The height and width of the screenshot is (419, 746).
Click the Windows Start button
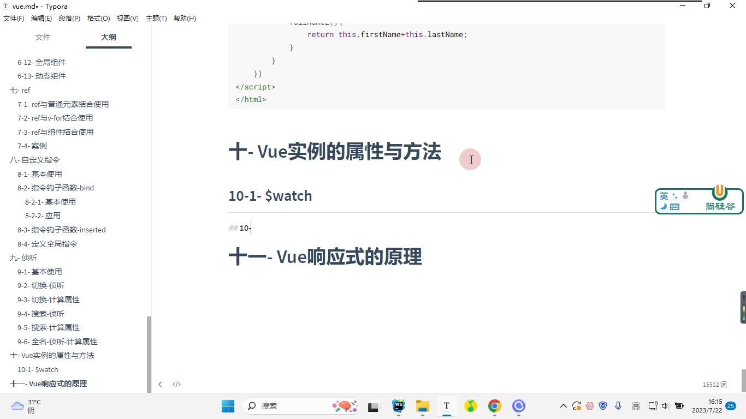coord(228,406)
